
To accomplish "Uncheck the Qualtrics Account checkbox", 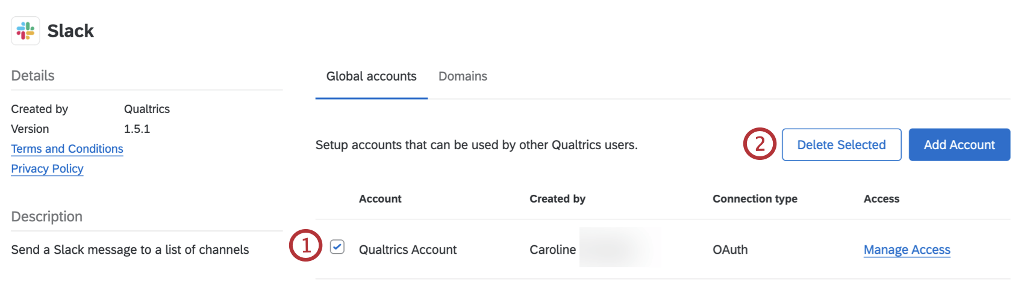I will point(337,247).
